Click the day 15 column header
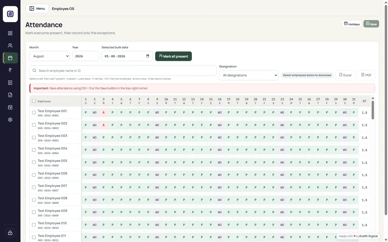This screenshot has width=388, height=242. click(211, 101)
